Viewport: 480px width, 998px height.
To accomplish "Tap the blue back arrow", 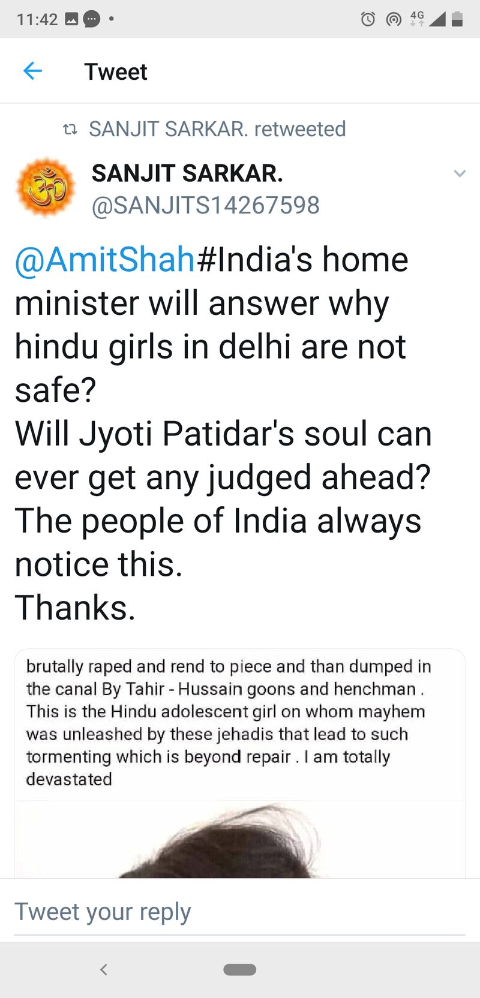I will [32, 71].
